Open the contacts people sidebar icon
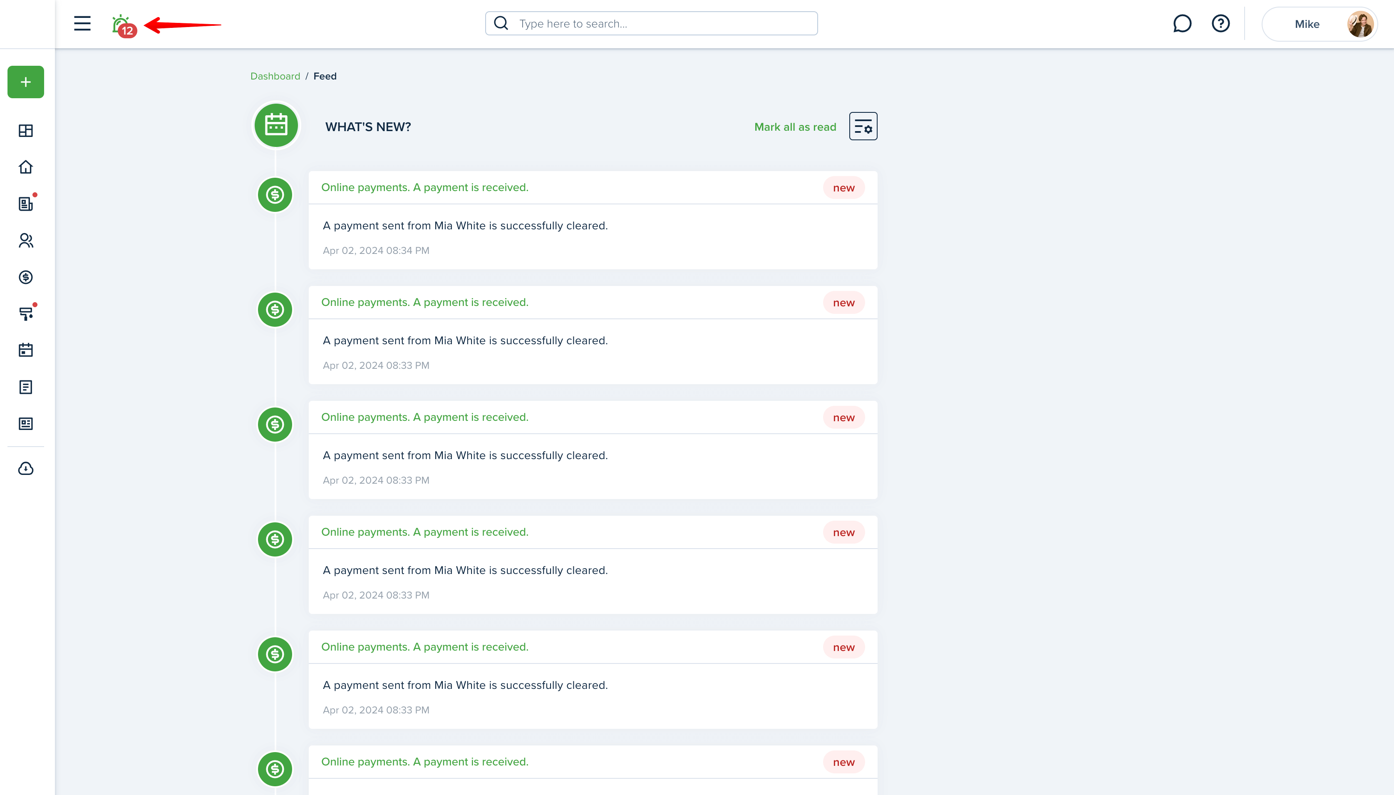Screen dimensions: 1394x795 26,240
